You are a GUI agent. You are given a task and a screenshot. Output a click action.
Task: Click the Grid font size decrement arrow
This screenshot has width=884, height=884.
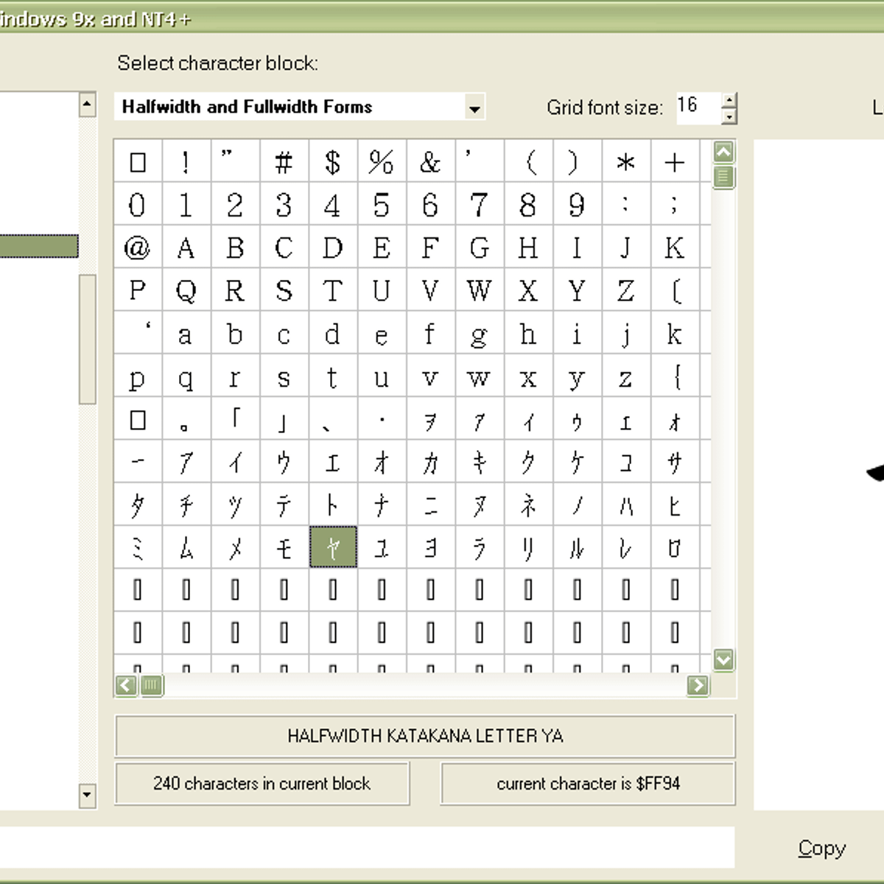(x=729, y=116)
